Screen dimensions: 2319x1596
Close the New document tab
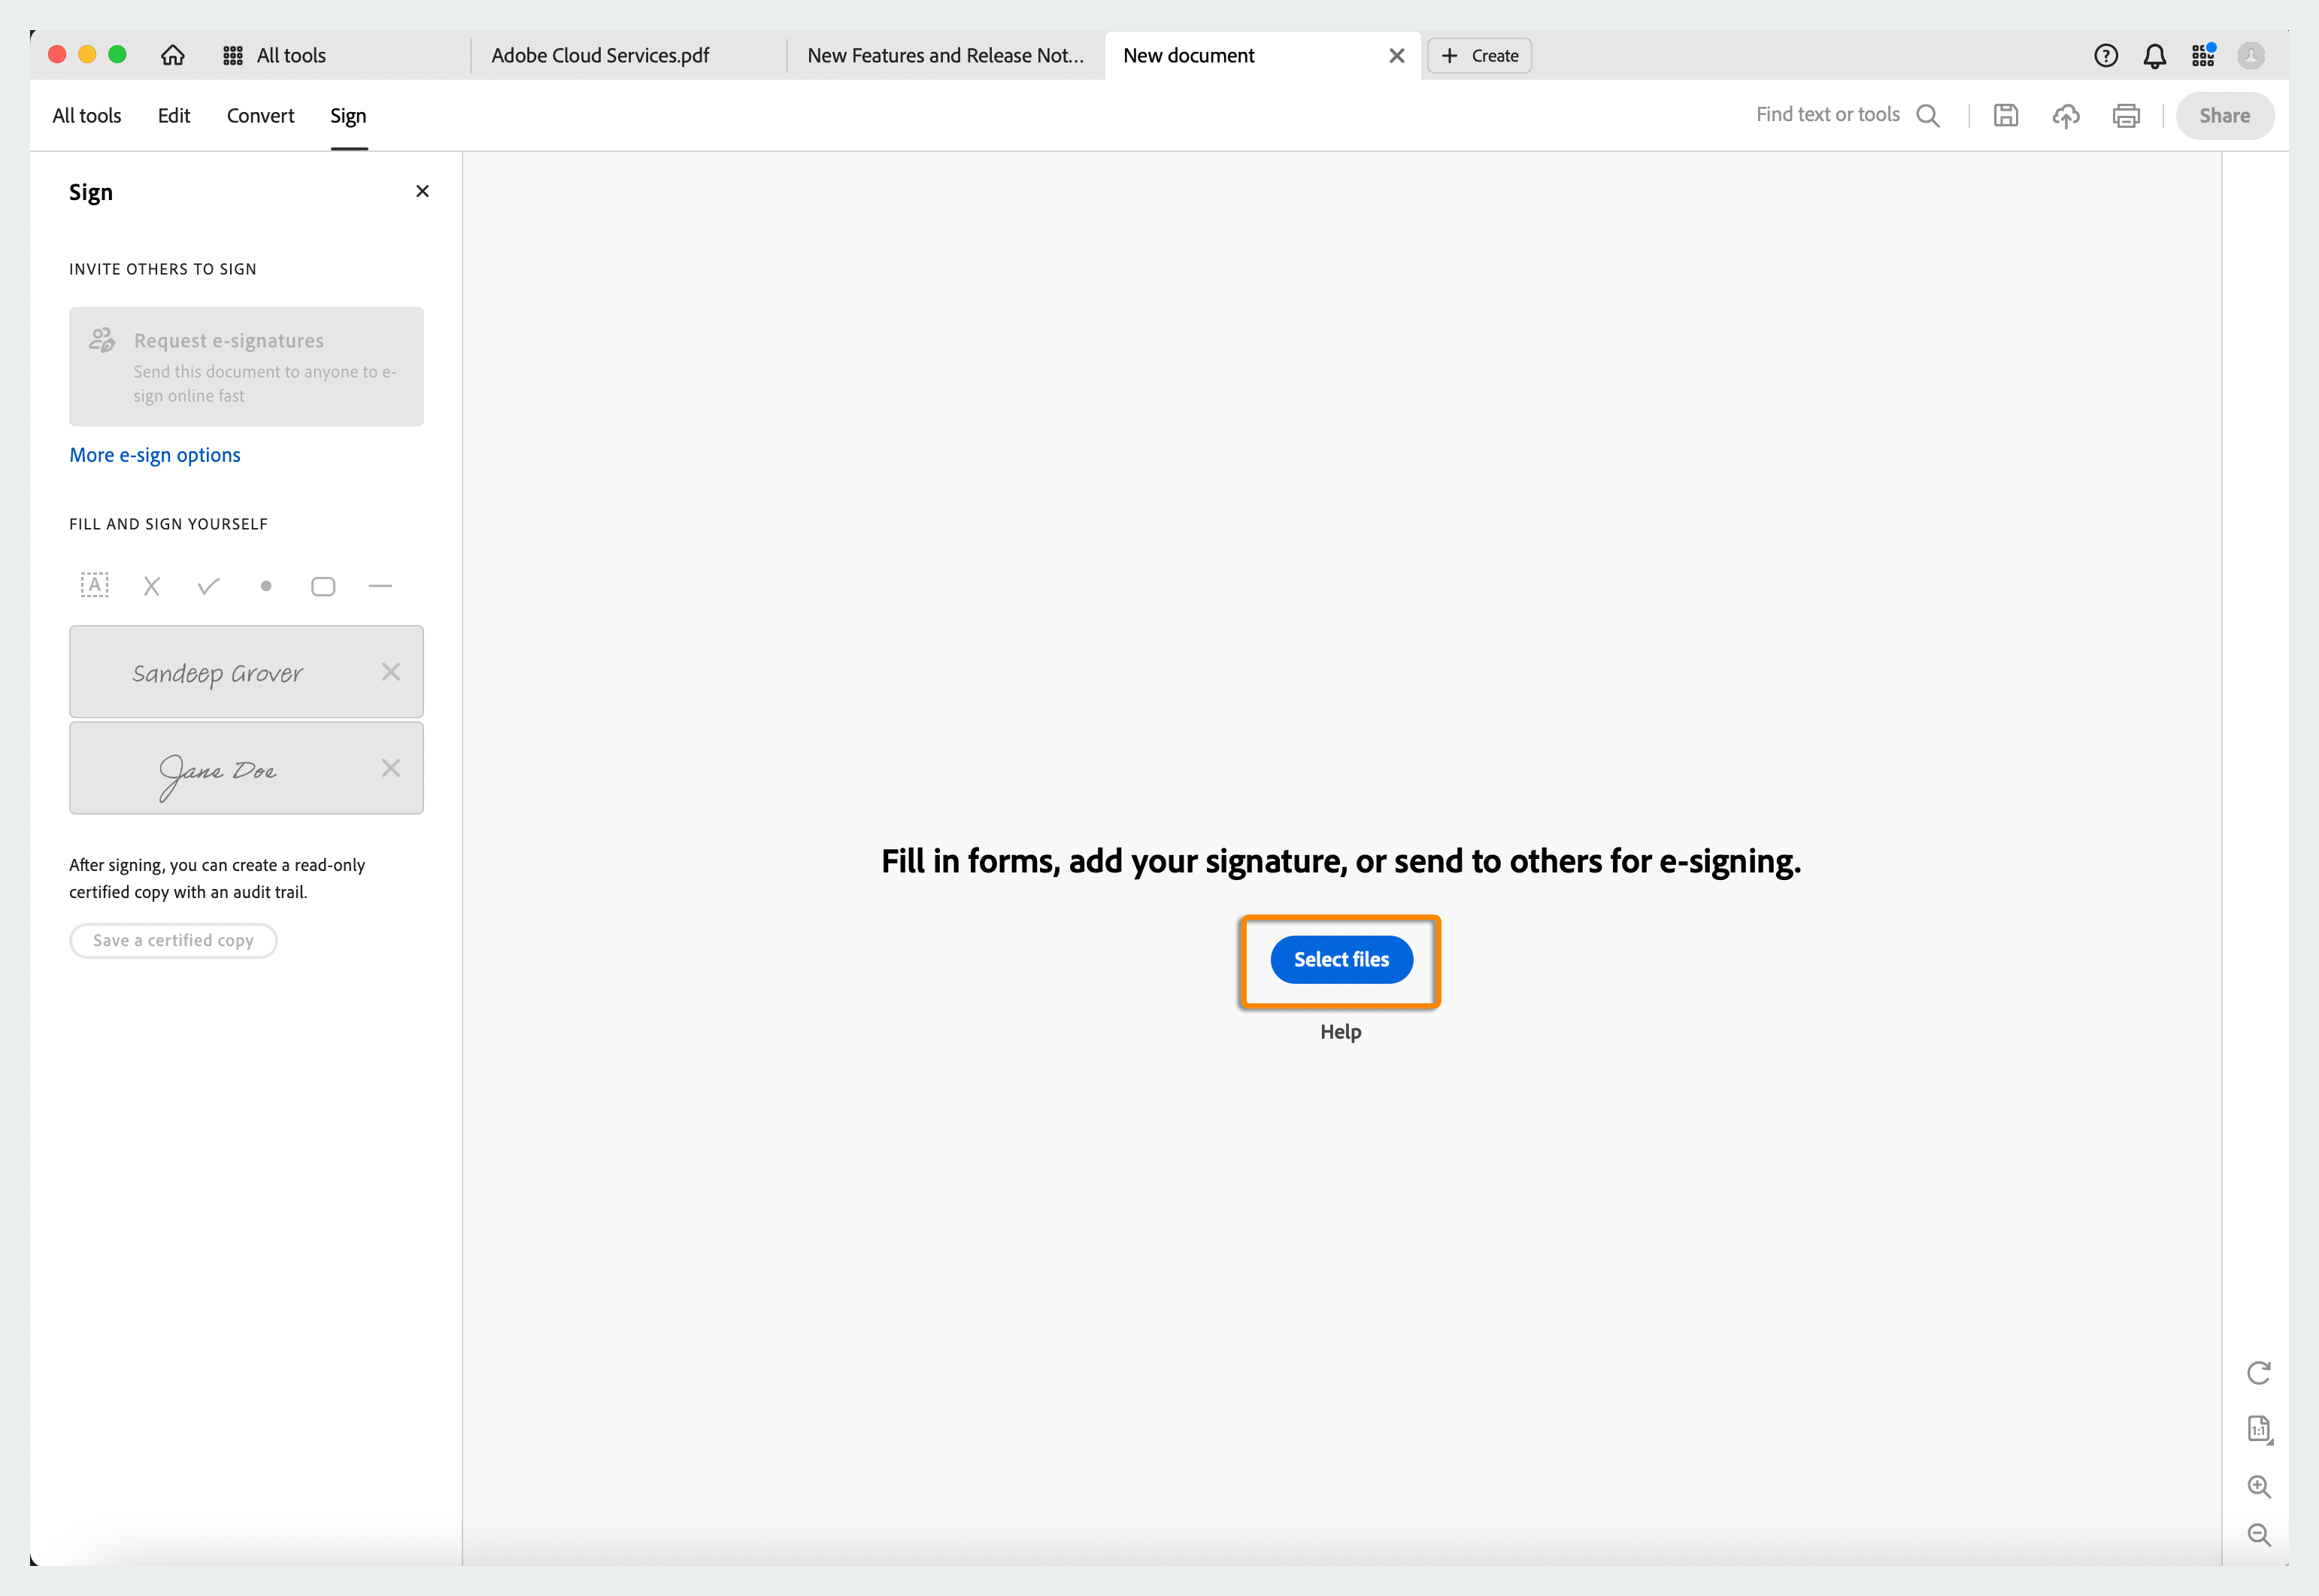pyautogui.click(x=1396, y=56)
